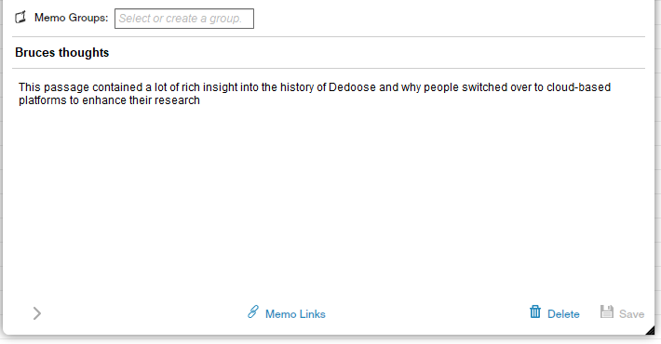Click the resize grip in the memo corner

click(x=650, y=330)
